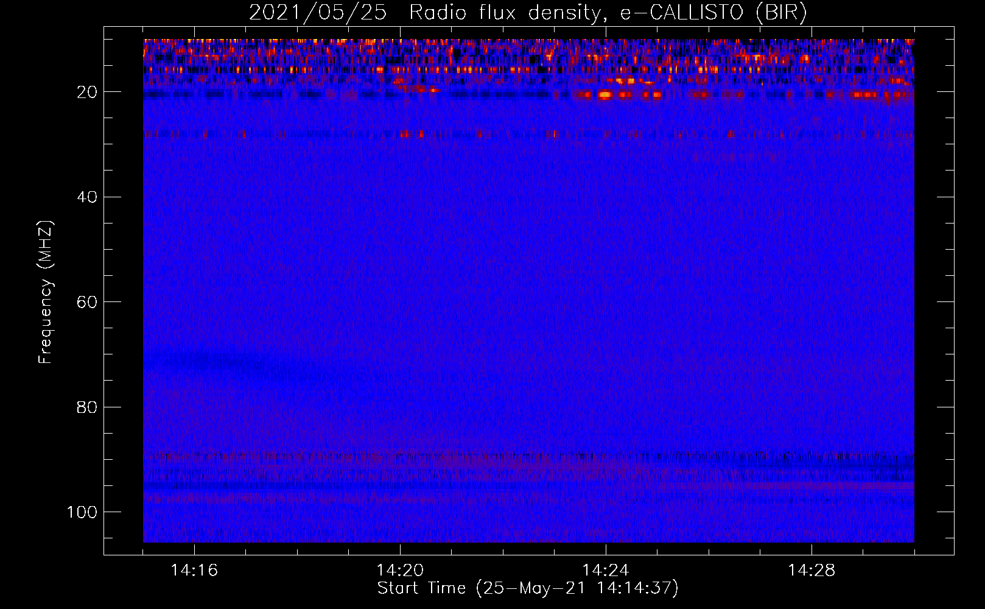Click the '14:28' time tick label

[x=811, y=571]
